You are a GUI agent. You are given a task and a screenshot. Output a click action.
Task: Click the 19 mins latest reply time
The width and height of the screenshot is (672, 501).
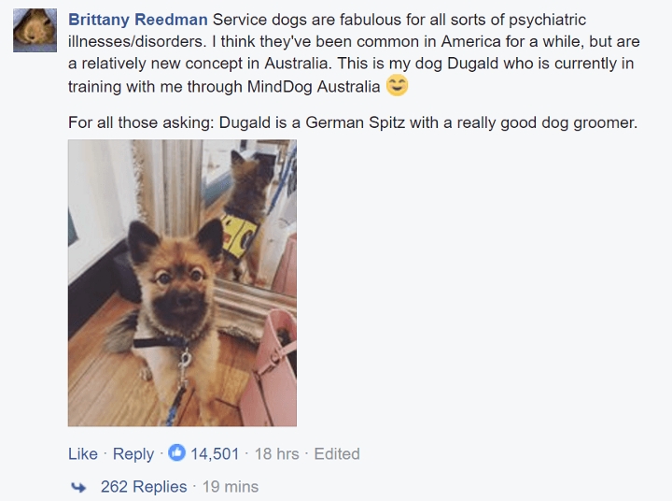click(231, 487)
